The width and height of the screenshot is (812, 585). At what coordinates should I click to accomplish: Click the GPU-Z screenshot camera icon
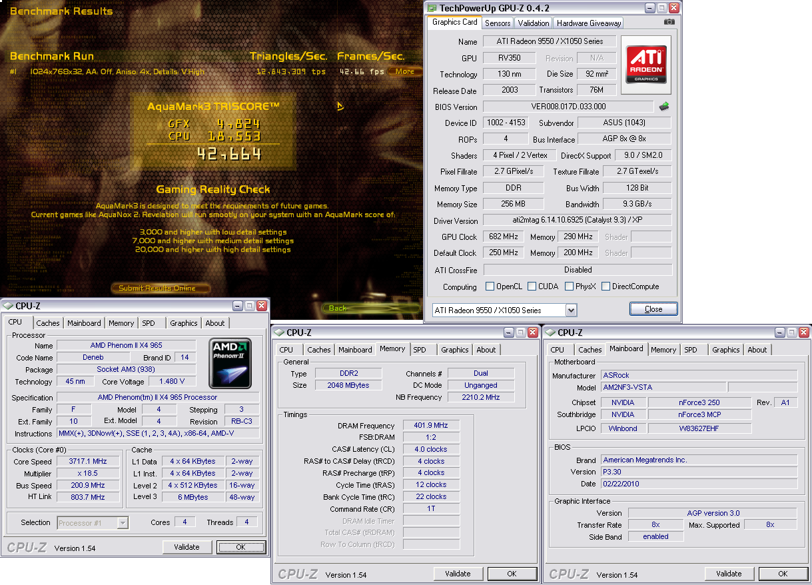pos(669,22)
